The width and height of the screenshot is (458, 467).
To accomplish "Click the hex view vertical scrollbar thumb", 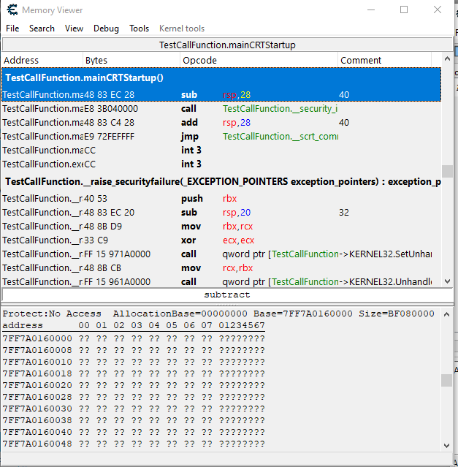I will click(x=447, y=380).
